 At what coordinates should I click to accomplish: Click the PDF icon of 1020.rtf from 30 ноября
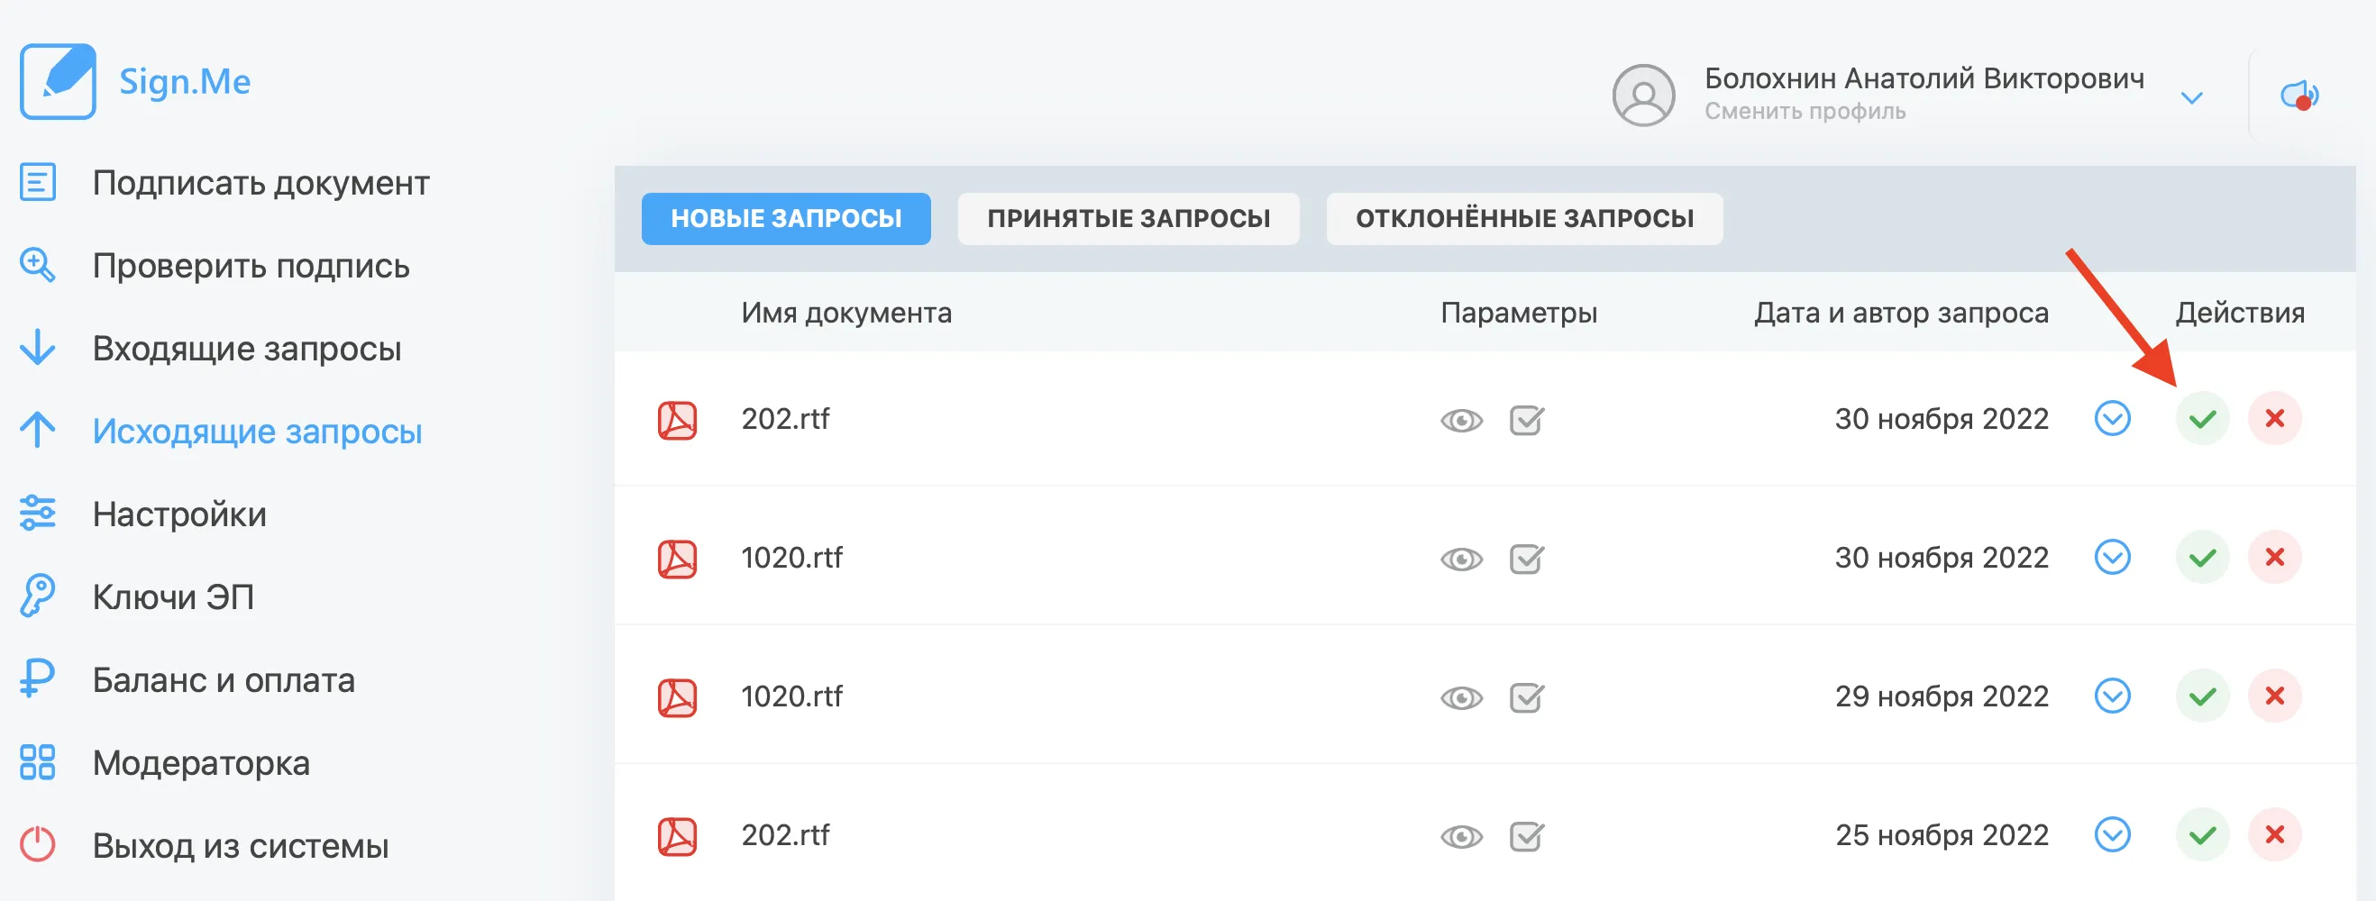point(677,559)
